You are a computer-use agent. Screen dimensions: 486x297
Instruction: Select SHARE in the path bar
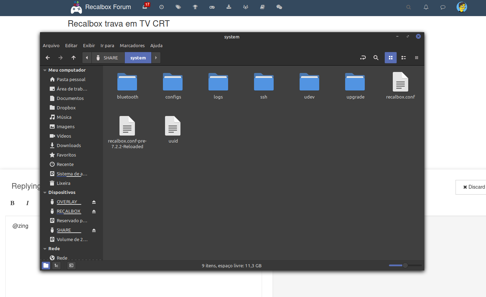tap(108, 58)
